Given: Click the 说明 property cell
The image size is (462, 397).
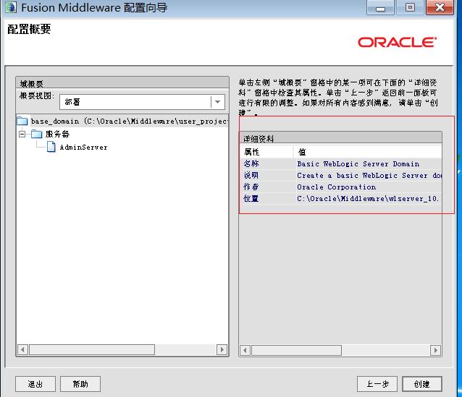Looking at the screenshot, I should click(267, 176).
